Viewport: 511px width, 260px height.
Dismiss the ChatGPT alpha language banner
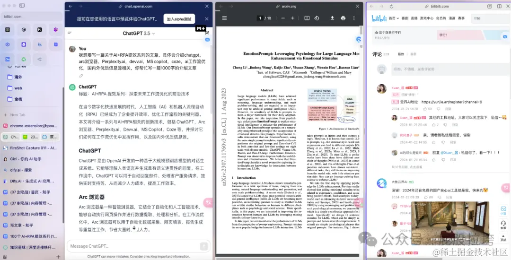coord(207,19)
